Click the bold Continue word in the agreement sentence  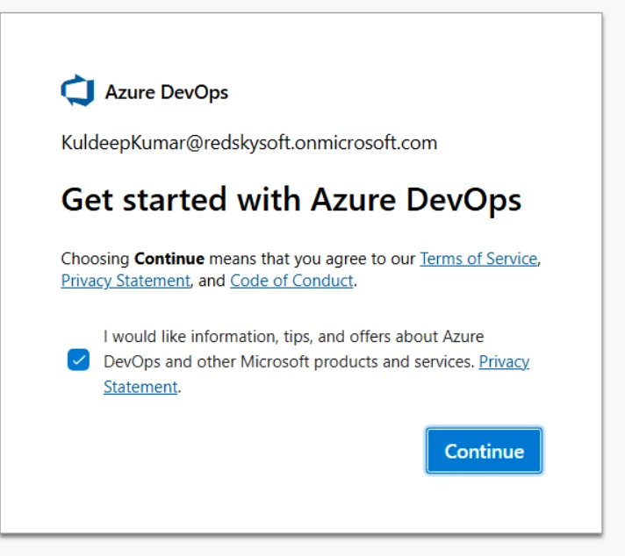pyautogui.click(x=169, y=259)
